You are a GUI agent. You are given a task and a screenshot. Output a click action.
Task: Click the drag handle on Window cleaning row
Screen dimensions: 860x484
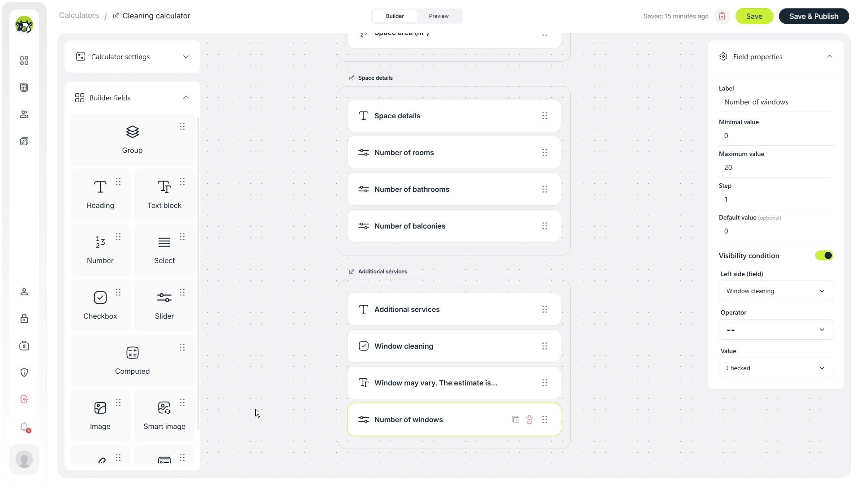point(545,346)
